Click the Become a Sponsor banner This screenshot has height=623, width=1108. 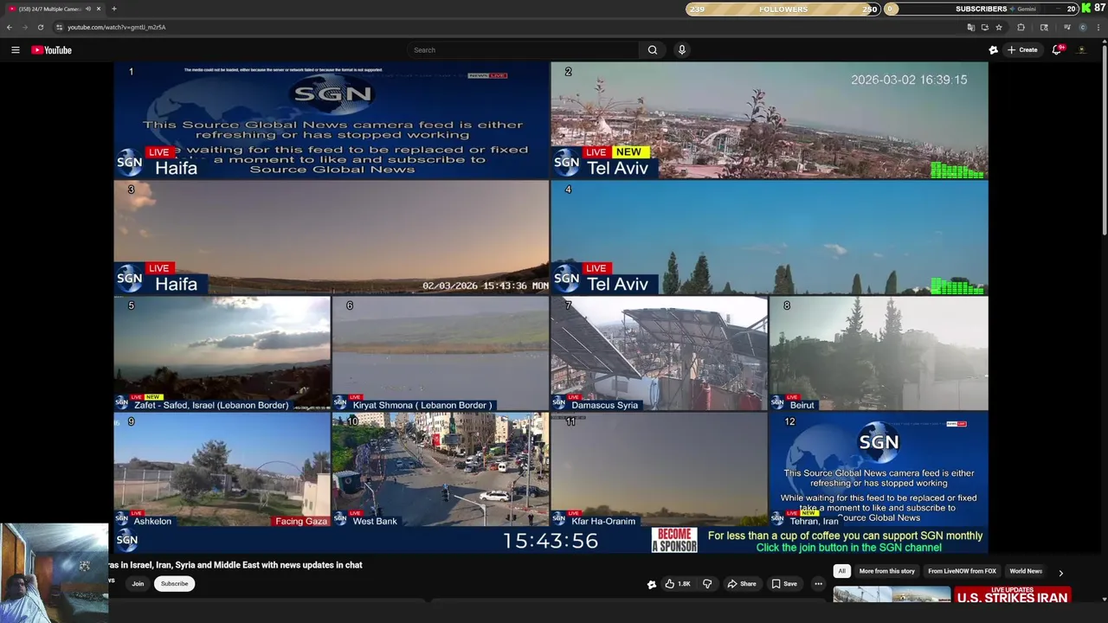point(674,541)
